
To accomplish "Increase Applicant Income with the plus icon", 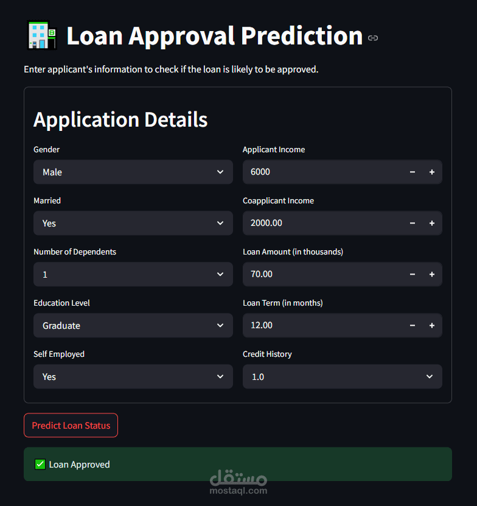I will (432, 172).
